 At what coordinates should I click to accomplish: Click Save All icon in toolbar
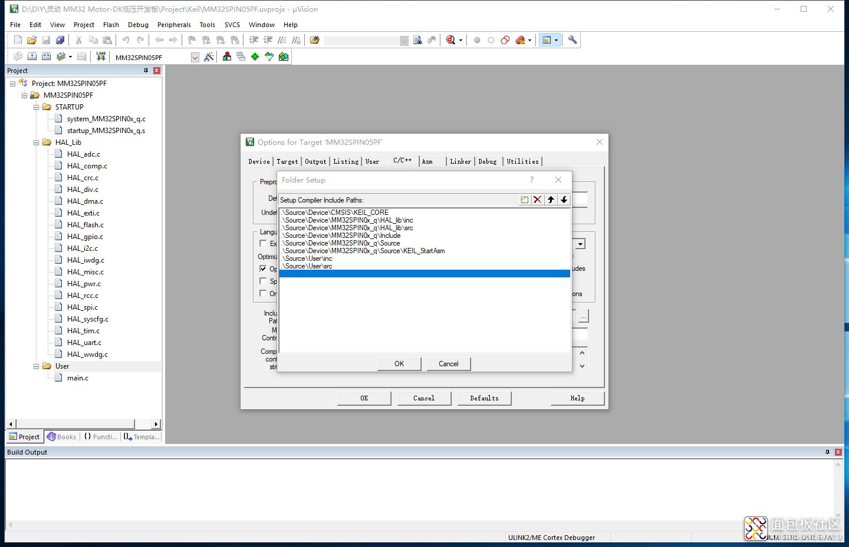coord(60,40)
